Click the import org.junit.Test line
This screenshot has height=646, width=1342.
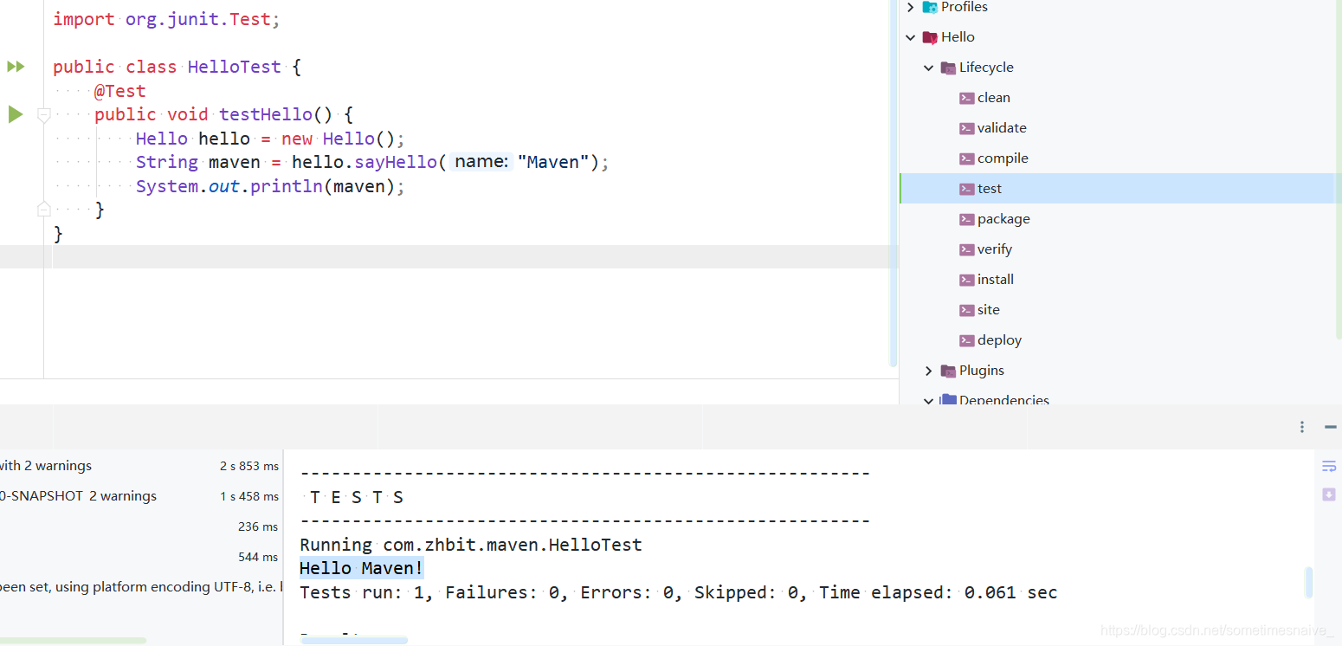(166, 19)
